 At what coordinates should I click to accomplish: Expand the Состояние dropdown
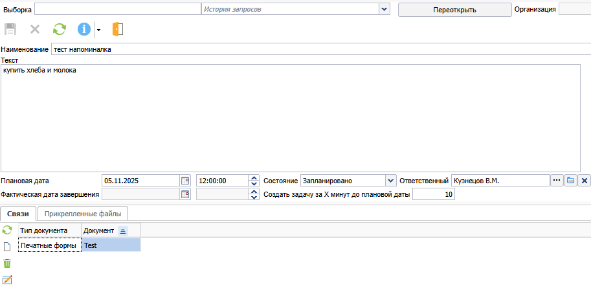click(x=390, y=181)
